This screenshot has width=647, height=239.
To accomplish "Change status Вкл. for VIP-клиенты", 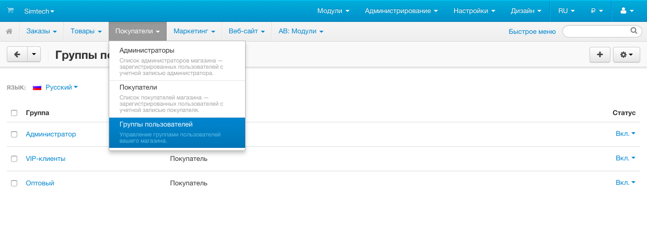I will tap(626, 158).
